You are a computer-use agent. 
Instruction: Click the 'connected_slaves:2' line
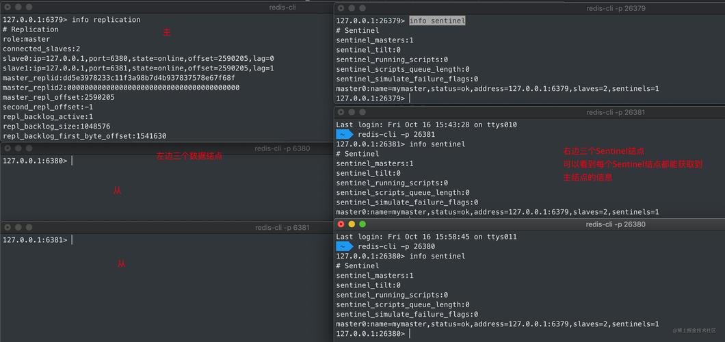[x=41, y=49]
